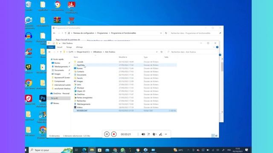Go up one folder level in Explorer
Viewport: 273px width, 153px height.
click(x=61, y=52)
